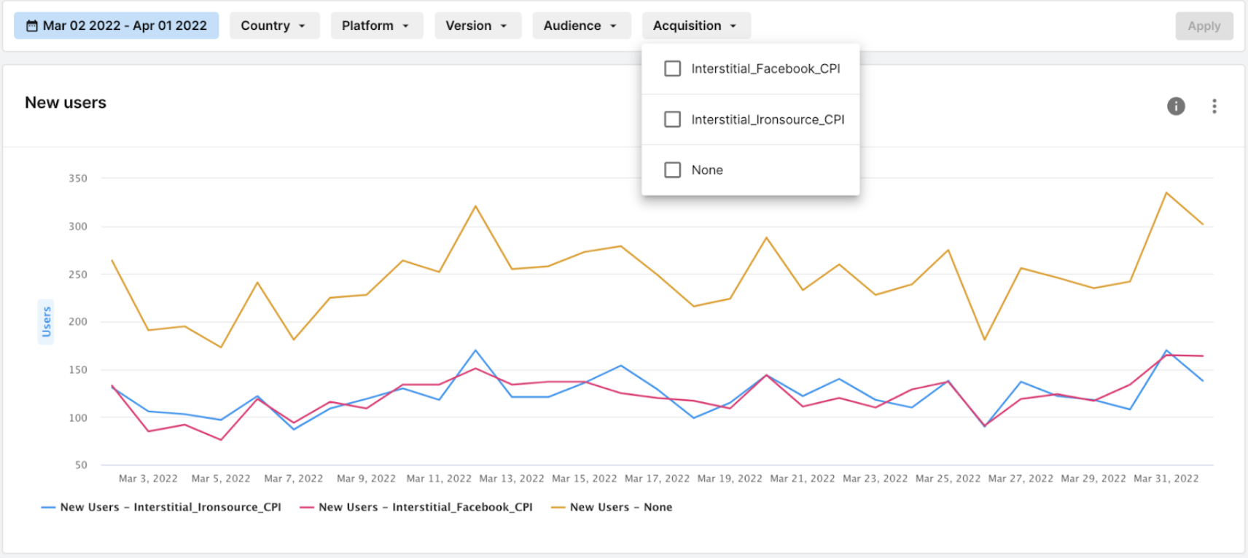Open the Audience filter dropdown
The height and width of the screenshot is (558, 1248).
(580, 26)
